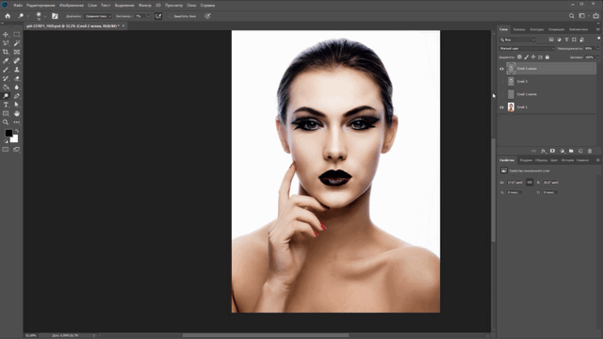Select the Blur tool
This screenshot has width=603, height=339.
pos(17,88)
